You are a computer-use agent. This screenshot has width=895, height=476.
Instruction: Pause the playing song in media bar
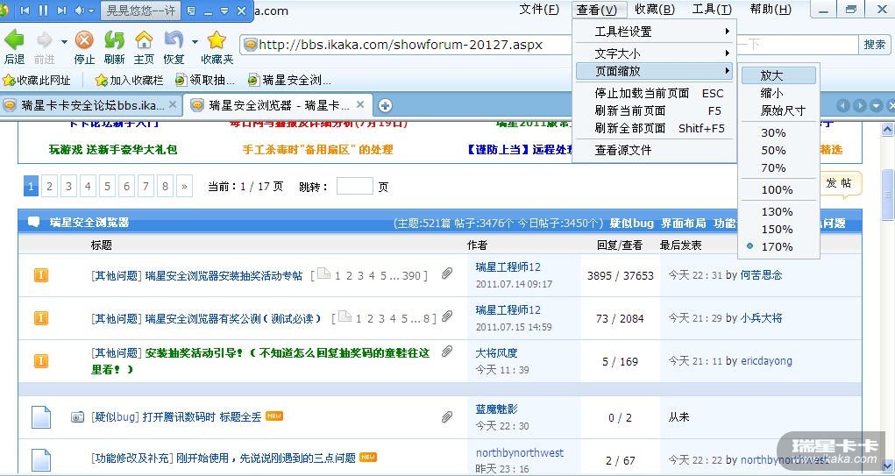click(x=43, y=11)
